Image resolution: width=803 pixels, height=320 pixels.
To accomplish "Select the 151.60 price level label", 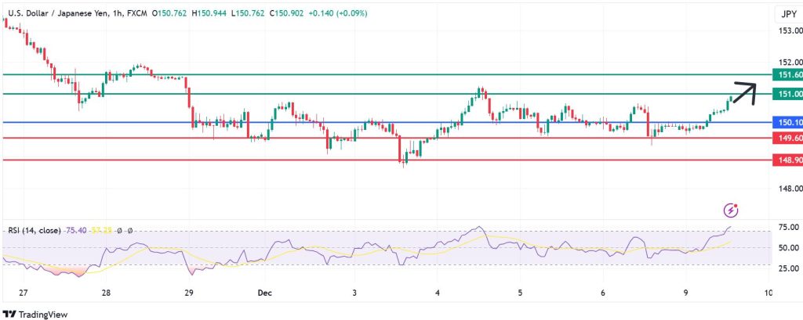I will (x=787, y=74).
